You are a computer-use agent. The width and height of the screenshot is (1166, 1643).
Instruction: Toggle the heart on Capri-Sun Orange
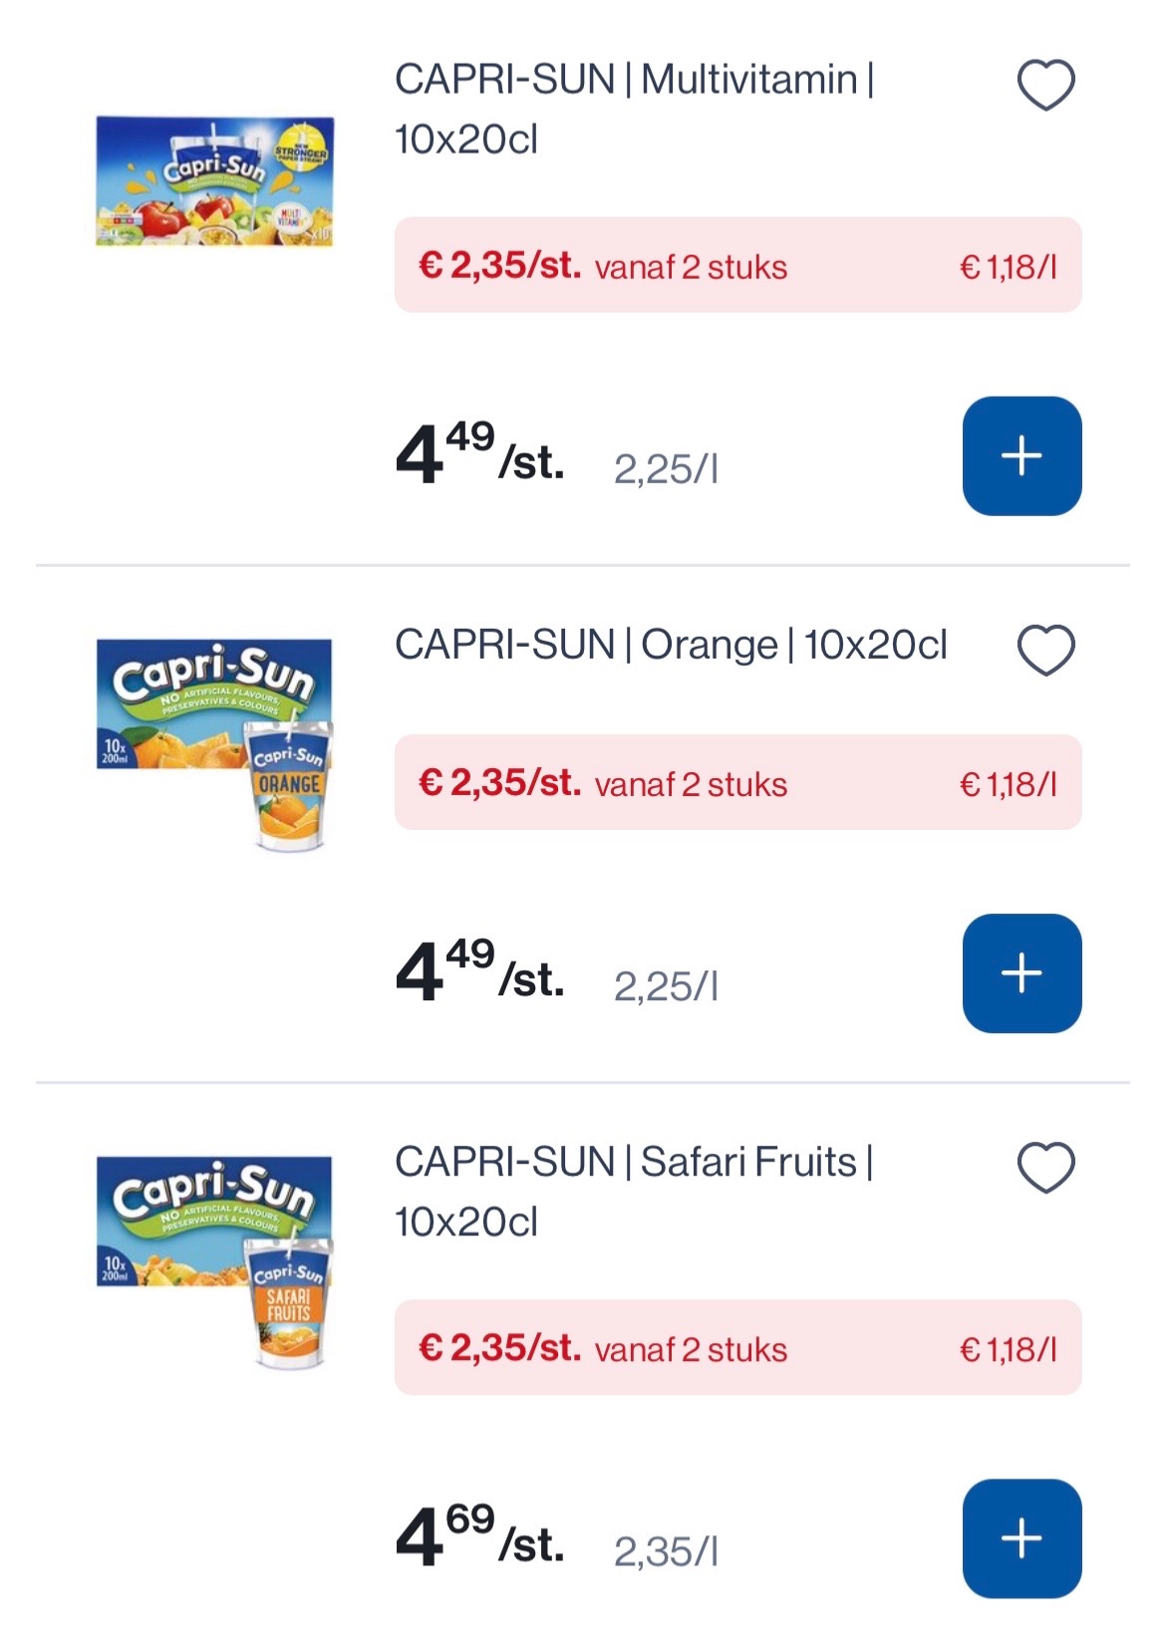1045,650
